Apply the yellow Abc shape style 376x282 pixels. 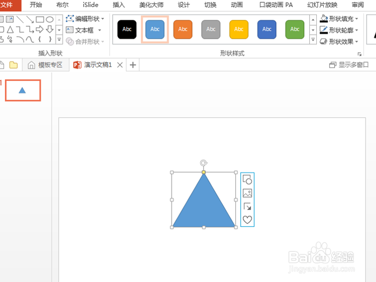(x=239, y=30)
